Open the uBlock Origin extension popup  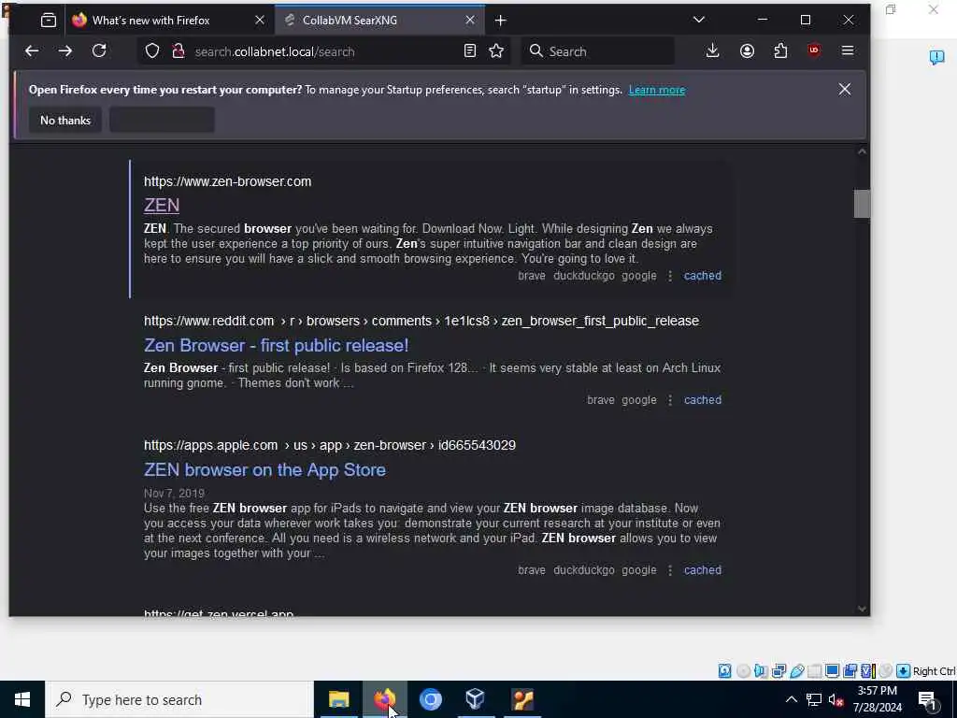pos(814,51)
